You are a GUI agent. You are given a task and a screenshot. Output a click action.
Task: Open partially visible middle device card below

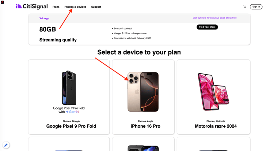(143, 144)
